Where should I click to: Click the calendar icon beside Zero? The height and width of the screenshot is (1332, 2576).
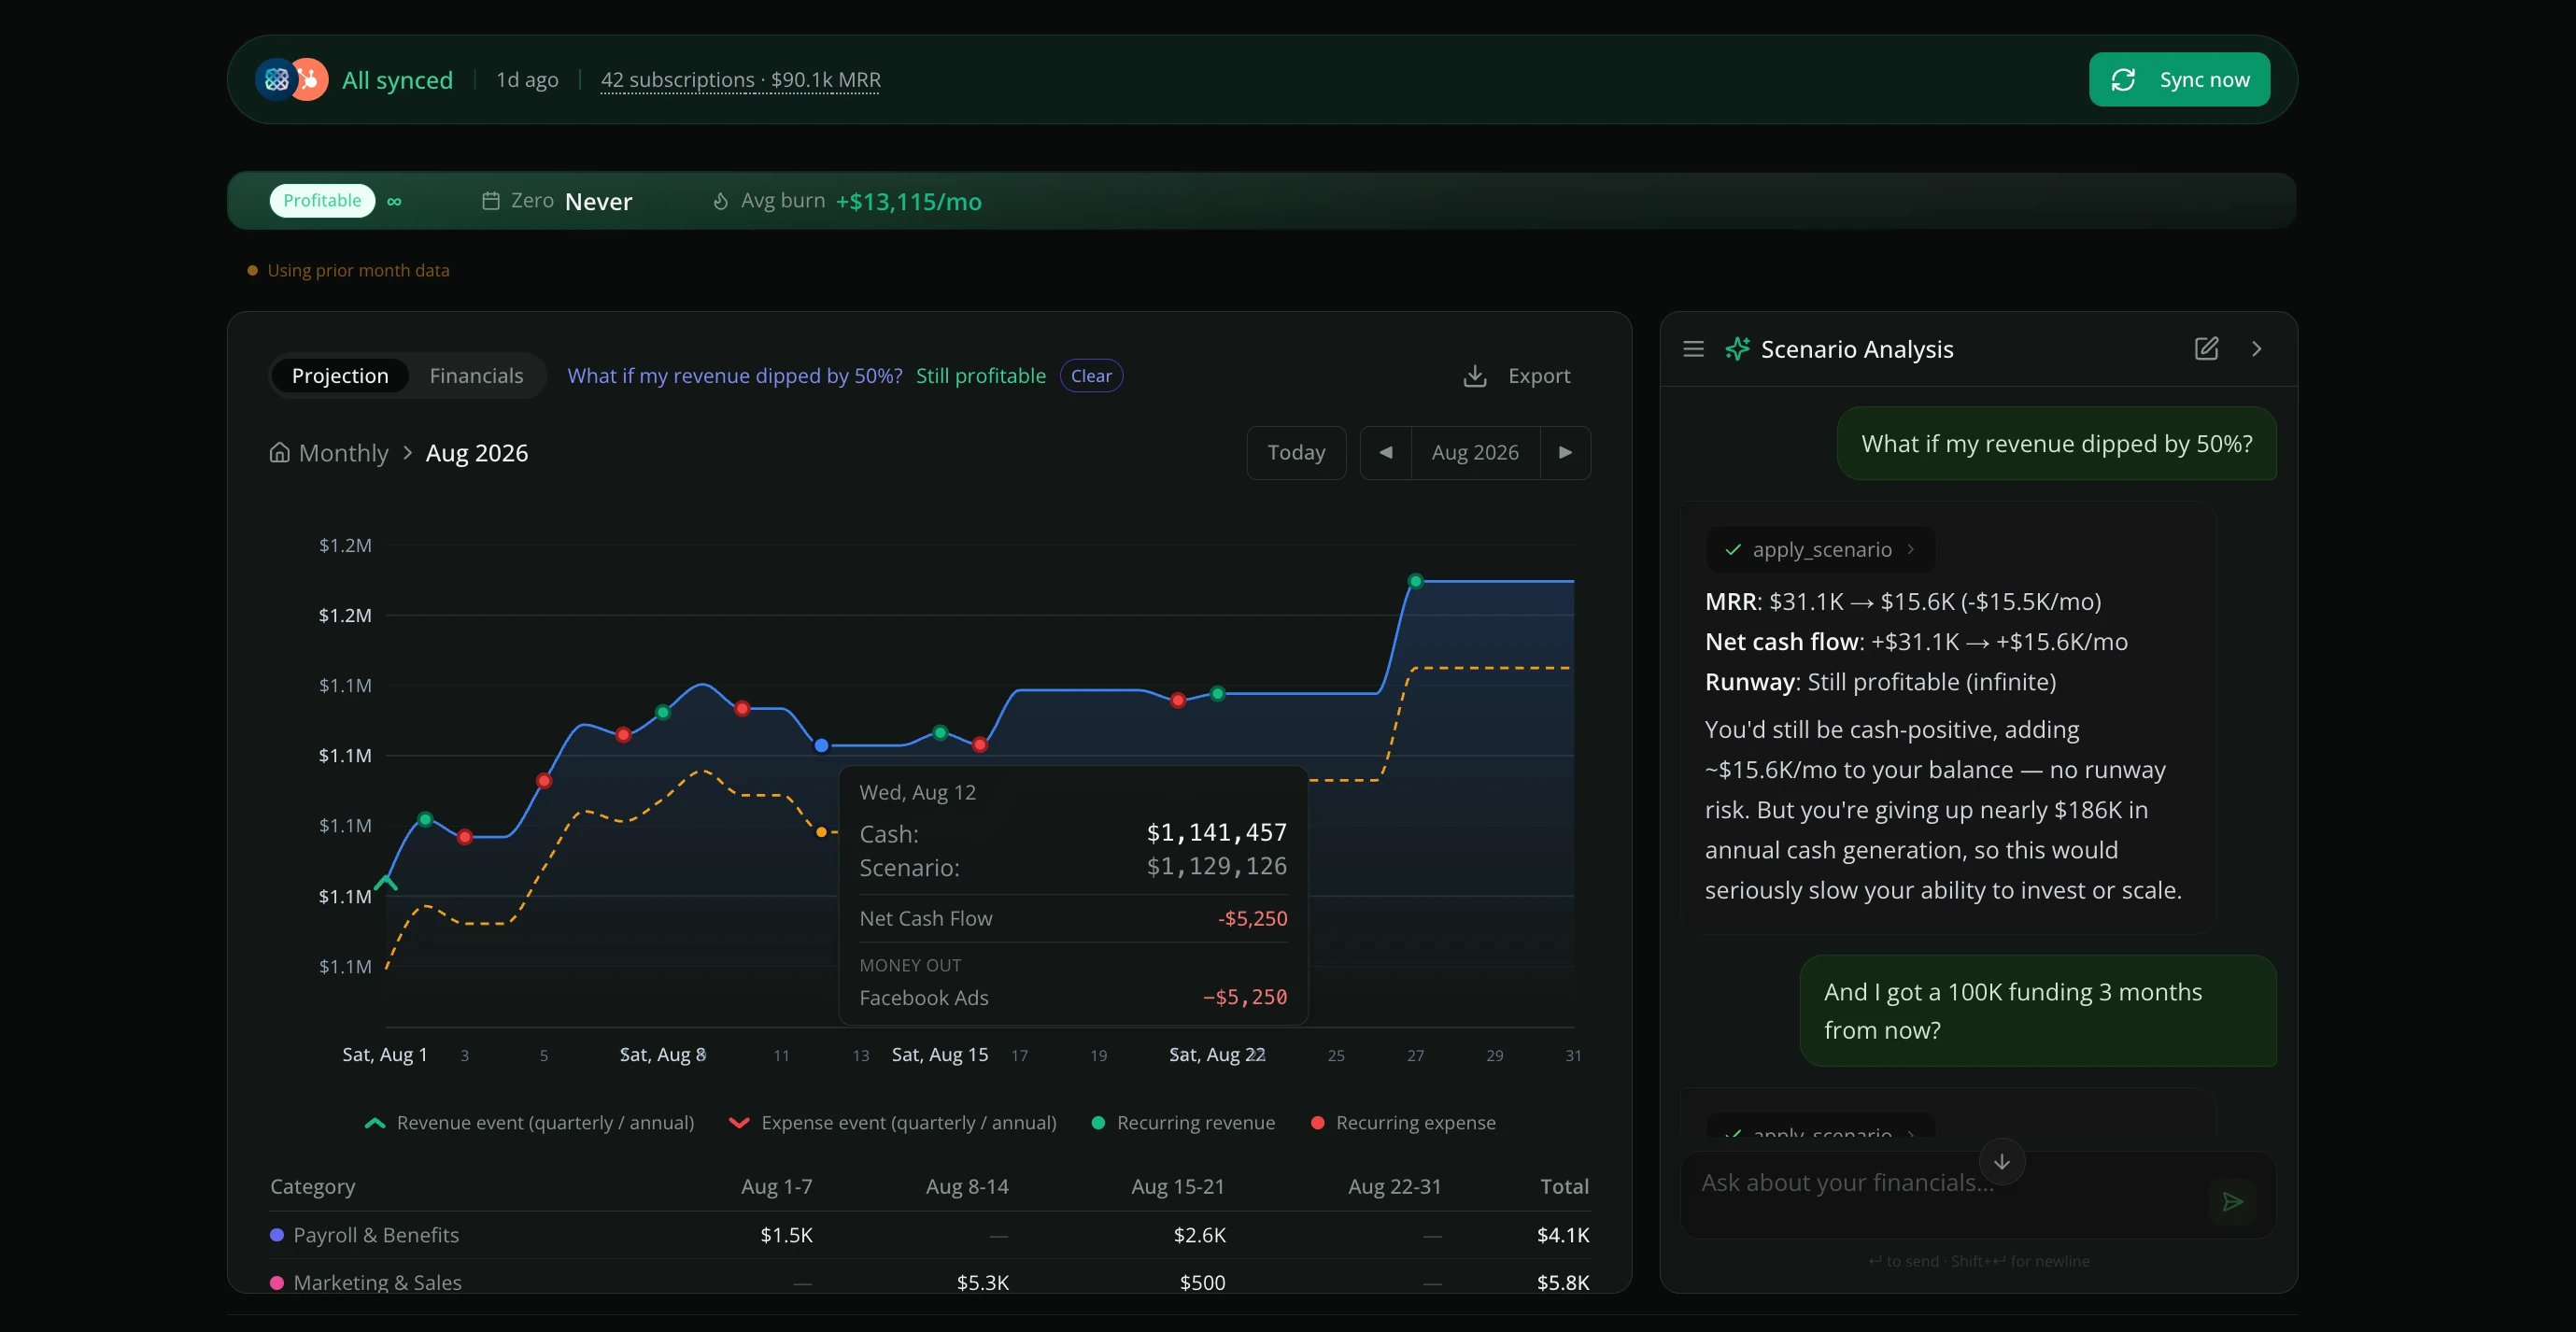click(x=490, y=201)
